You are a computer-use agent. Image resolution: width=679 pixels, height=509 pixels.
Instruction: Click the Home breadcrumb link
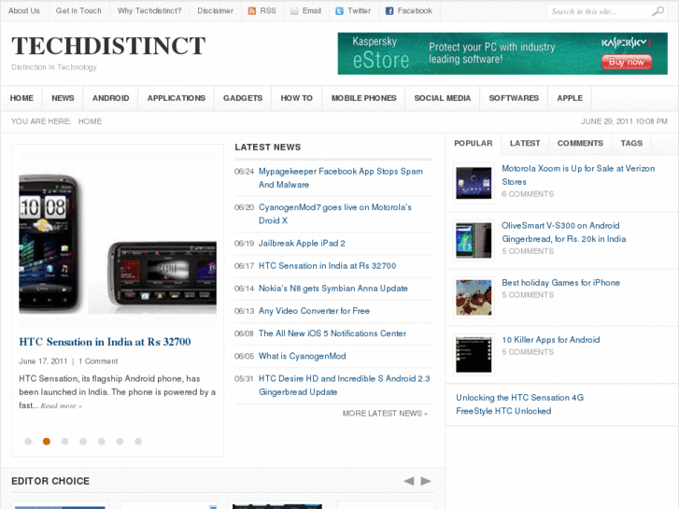tap(90, 121)
